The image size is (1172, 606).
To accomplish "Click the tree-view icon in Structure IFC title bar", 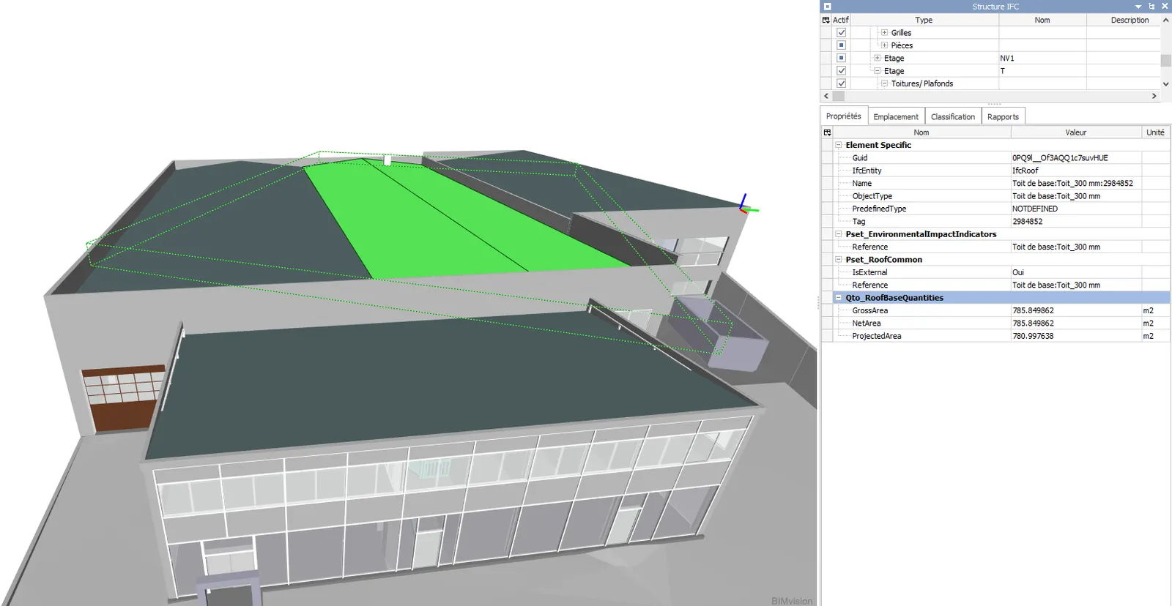I will point(1151,7).
